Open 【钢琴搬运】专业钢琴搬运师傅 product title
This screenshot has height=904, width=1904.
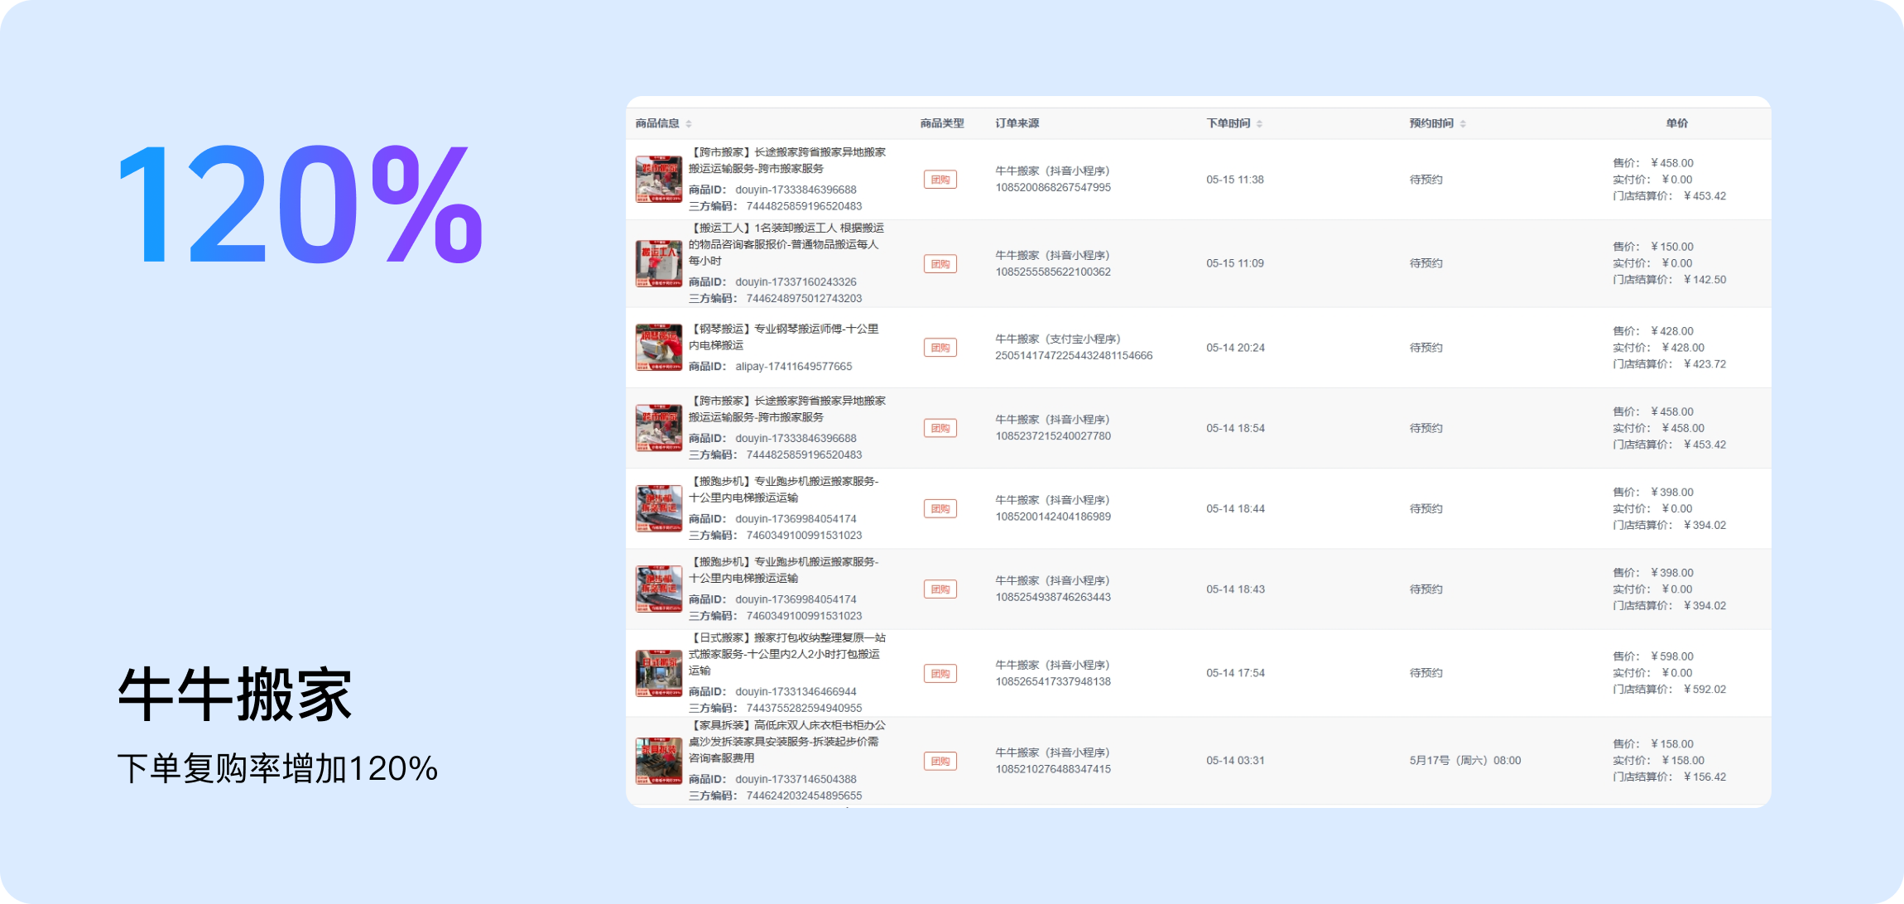pos(783,329)
